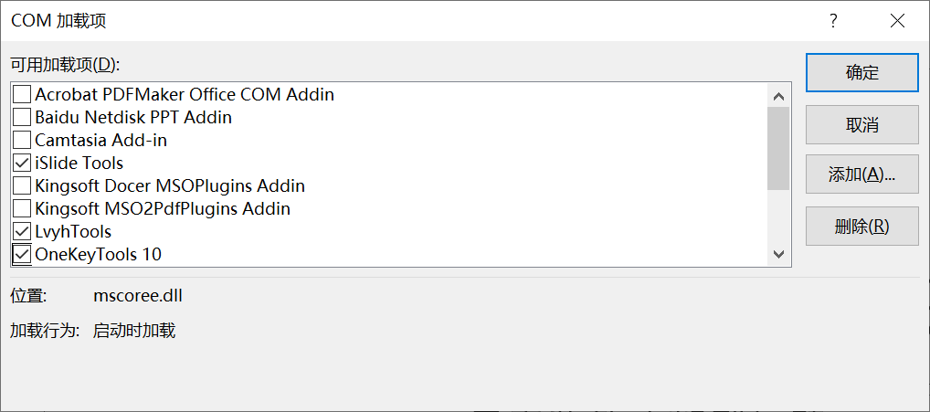Viewport: 930px width, 412px height.
Task: Click the 取消 button
Action: (x=861, y=125)
